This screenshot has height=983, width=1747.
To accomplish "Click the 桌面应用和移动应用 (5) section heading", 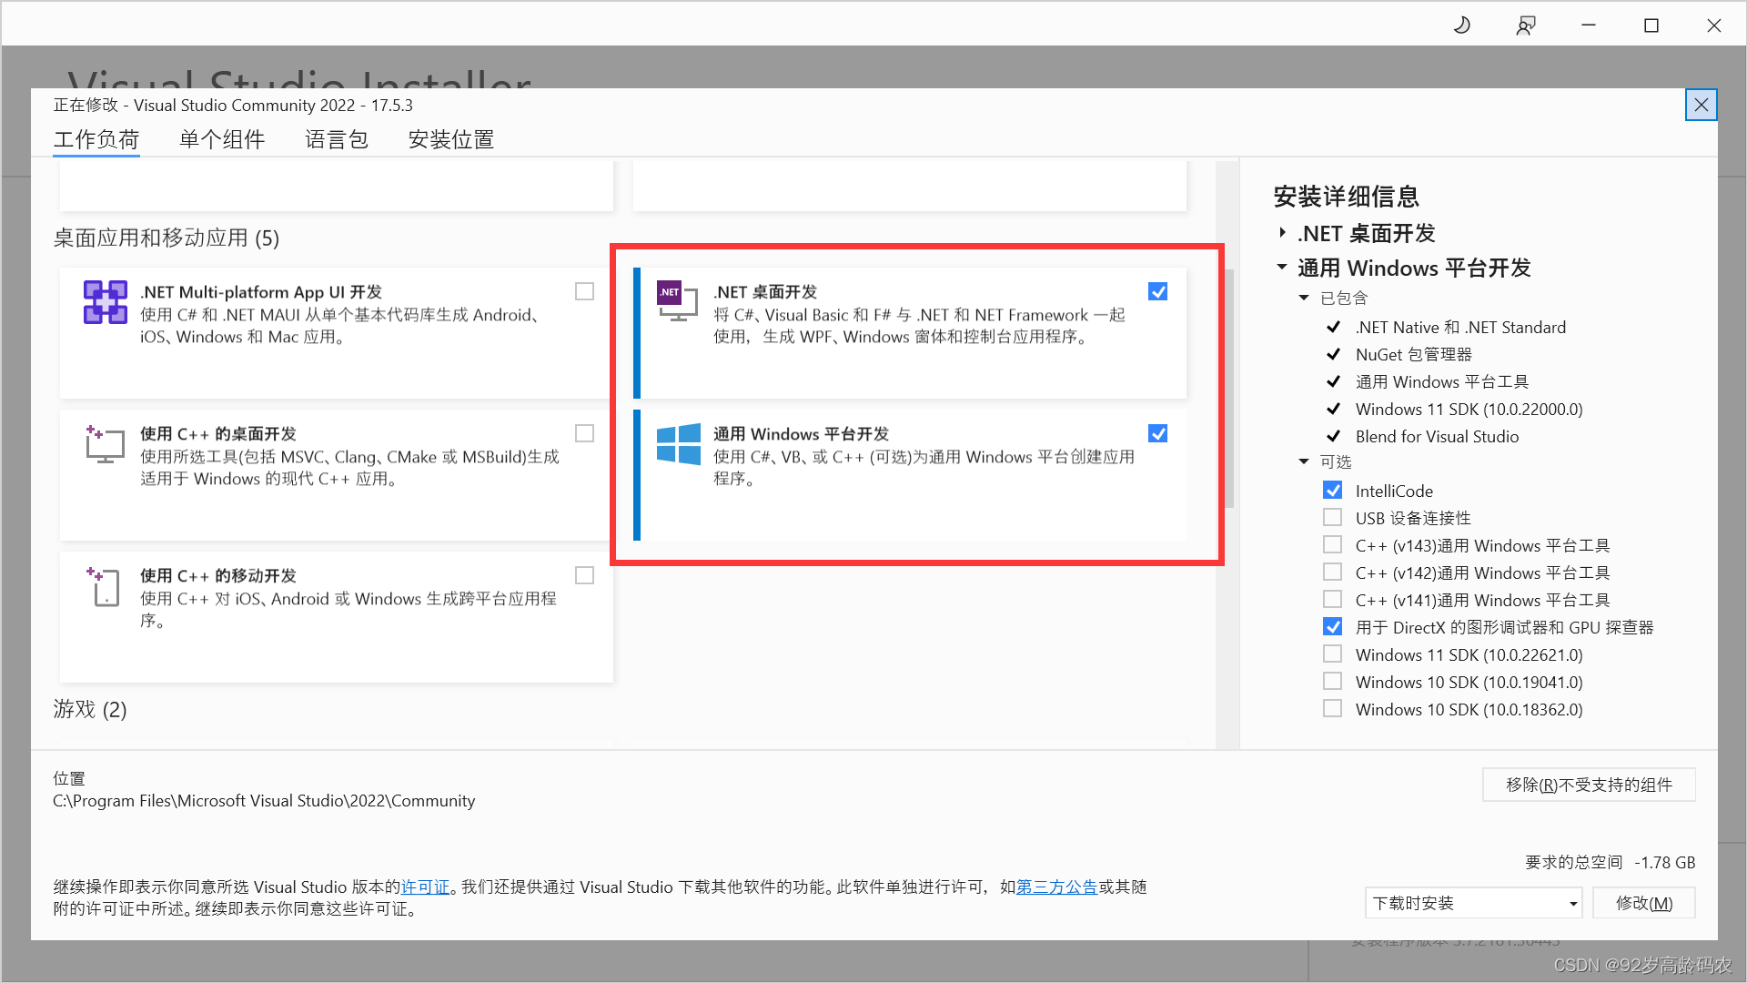I will 167,238.
